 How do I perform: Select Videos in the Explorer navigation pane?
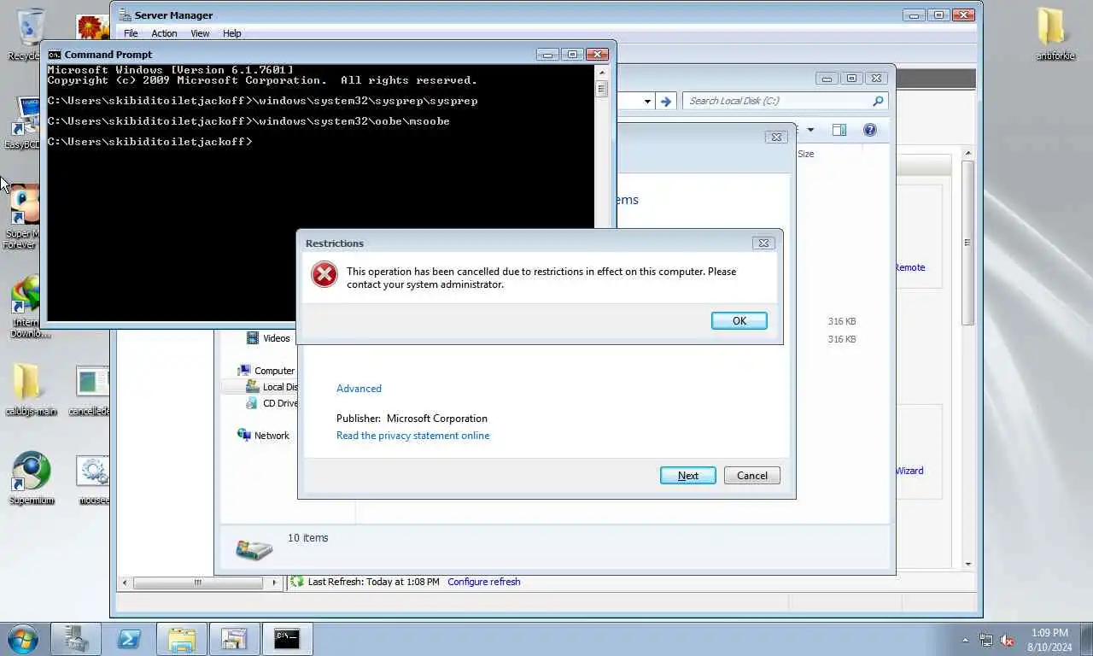click(x=268, y=338)
